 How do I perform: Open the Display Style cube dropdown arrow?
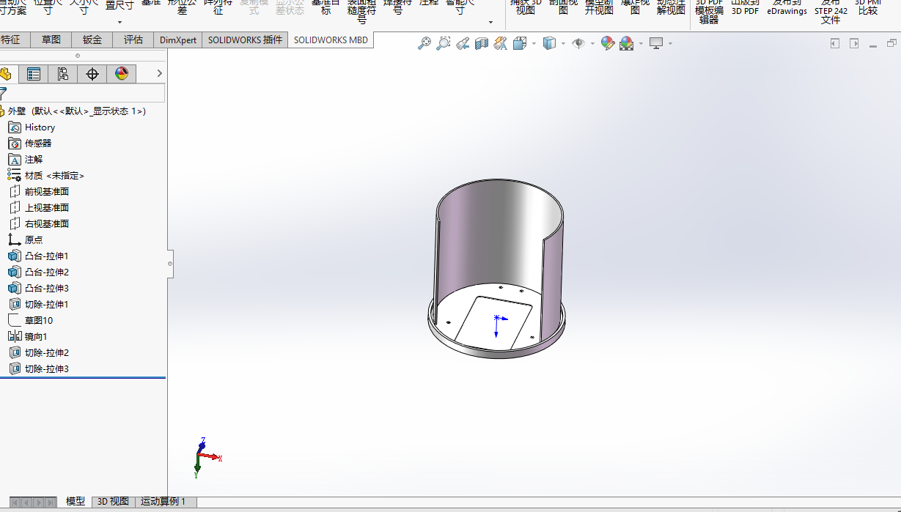[563, 44]
